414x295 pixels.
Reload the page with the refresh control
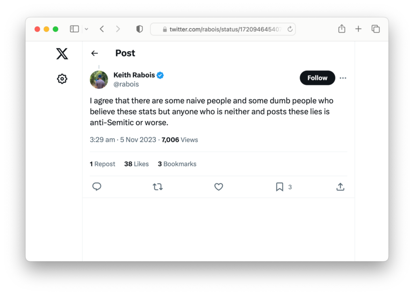click(x=290, y=29)
